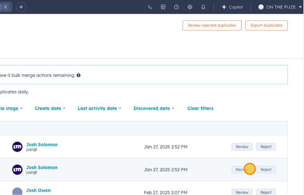
Task: Reject the Josh Owen duplicate
Action: [x=266, y=192]
